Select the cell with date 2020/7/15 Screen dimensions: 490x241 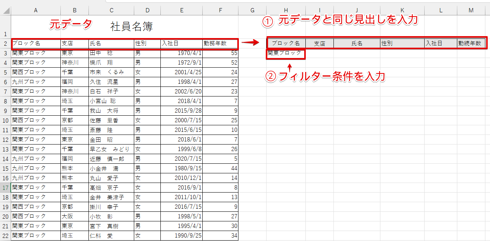(x=181, y=159)
